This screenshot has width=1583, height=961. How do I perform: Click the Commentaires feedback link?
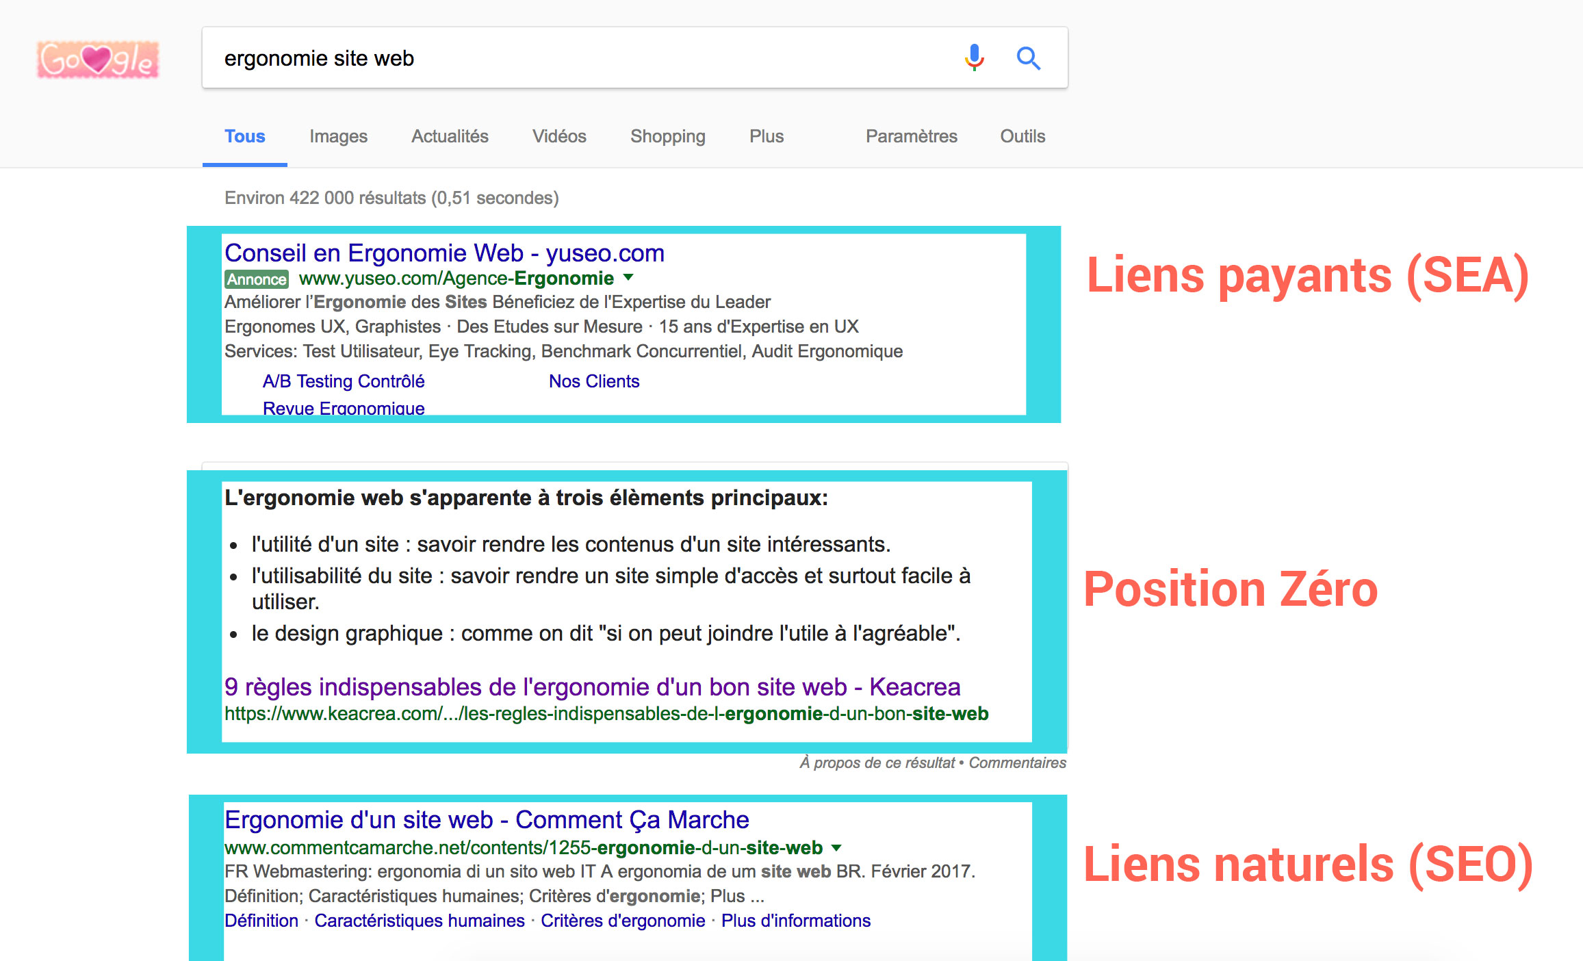click(1017, 763)
